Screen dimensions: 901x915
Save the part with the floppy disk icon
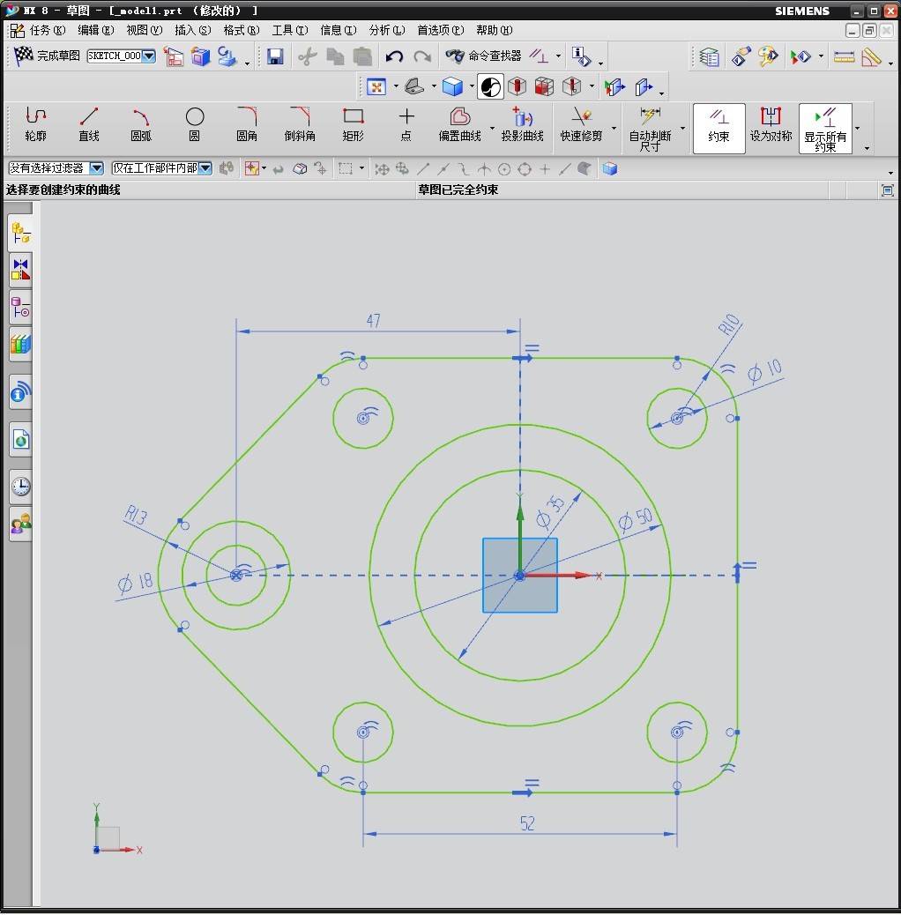[x=275, y=56]
